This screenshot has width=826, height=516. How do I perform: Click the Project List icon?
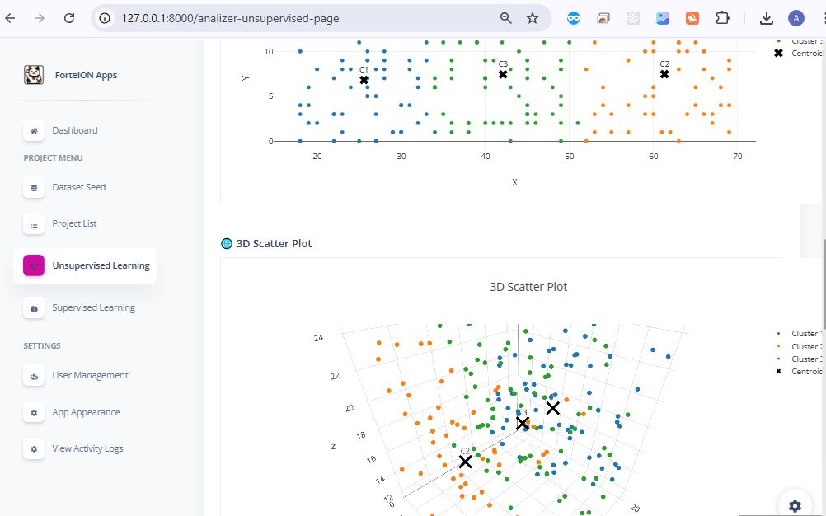(34, 223)
